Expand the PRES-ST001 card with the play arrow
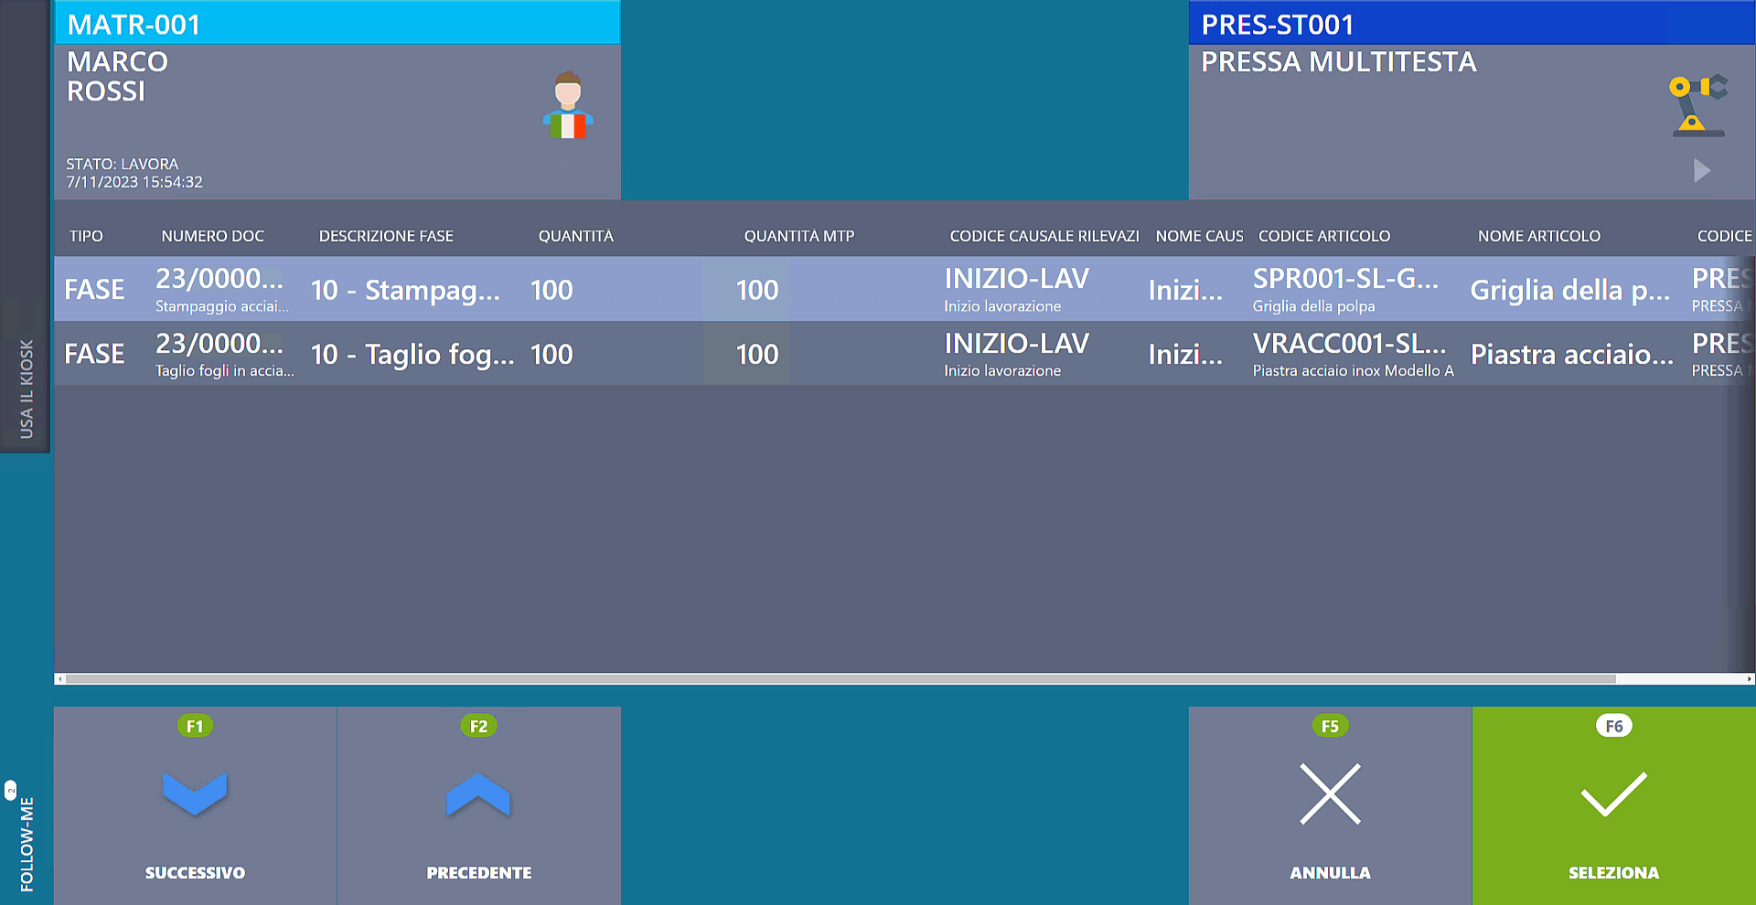Viewport: 1756px width, 905px height. [1701, 171]
